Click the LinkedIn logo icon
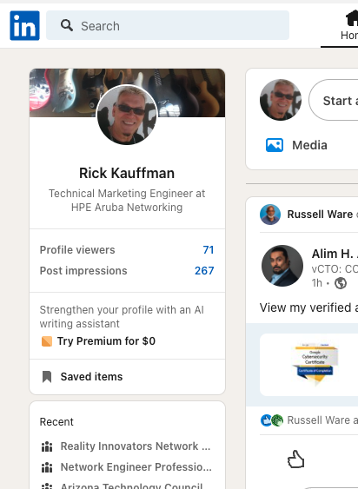Image resolution: width=358 pixels, height=489 pixels. tap(24, 25)
